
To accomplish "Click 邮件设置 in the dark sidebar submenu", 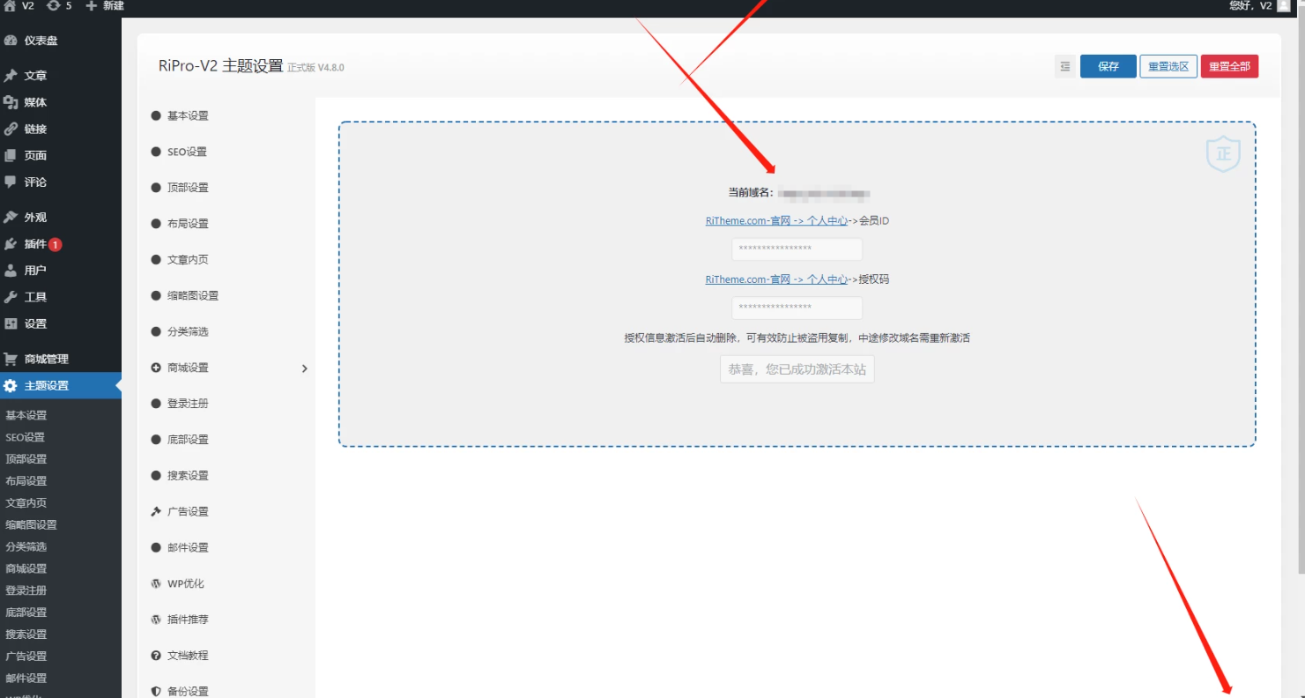I will (x=26, y=678).
